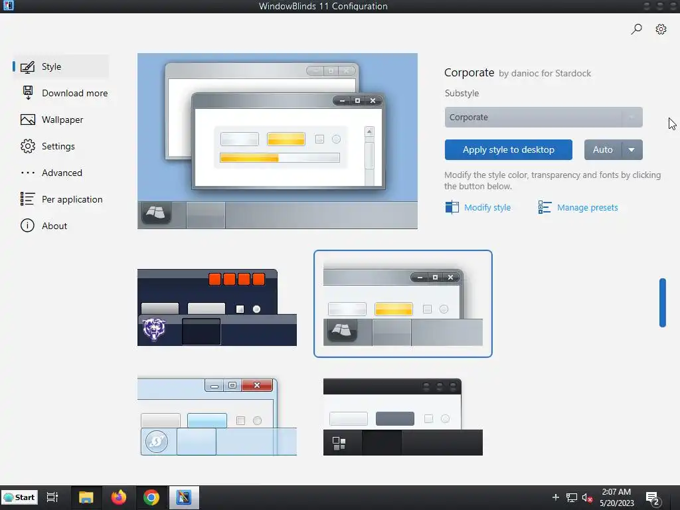Open the About section
This screenshot has width=680, height=510.
click(x=60, y=226)
